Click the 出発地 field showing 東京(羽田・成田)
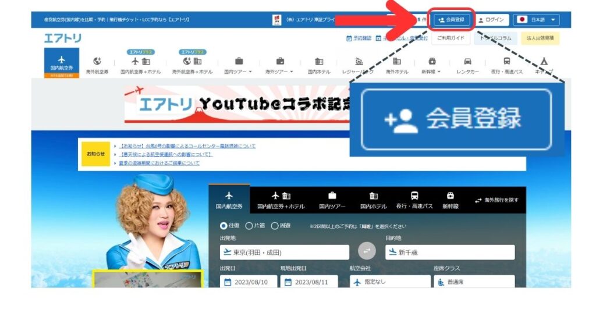 click(x=284, y=252)
